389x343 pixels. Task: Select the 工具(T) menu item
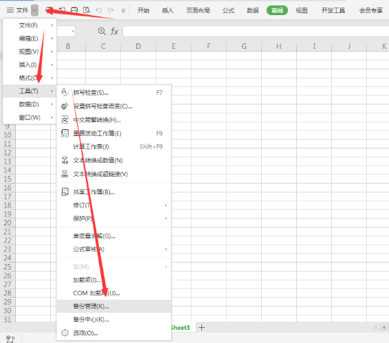pyautogui.click(x=30, y=91)
